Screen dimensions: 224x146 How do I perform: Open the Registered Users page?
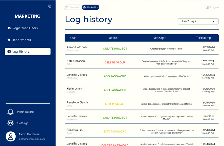25,28
